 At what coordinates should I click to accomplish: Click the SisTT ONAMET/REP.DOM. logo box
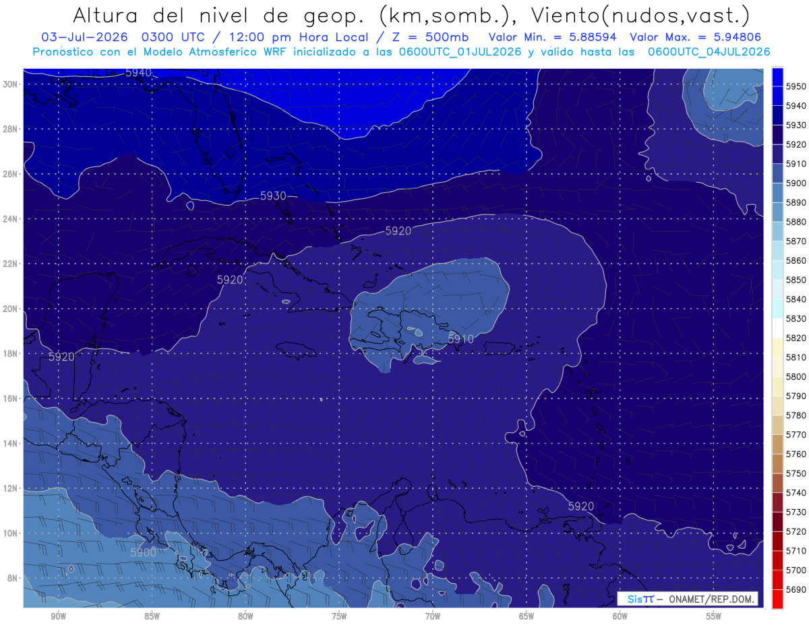pyautogui.click(x=688, y=599)
